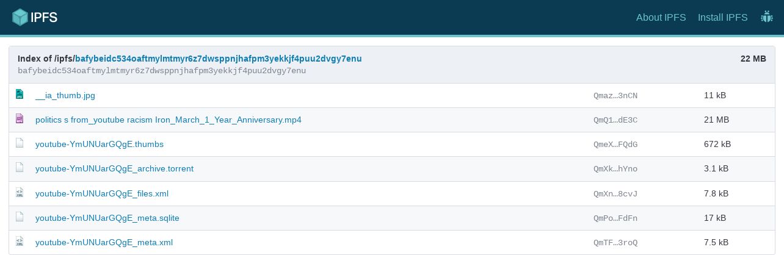Screen dimensions: 784x255
Task: Click the 22 MB total size
Action: (753, 59)
